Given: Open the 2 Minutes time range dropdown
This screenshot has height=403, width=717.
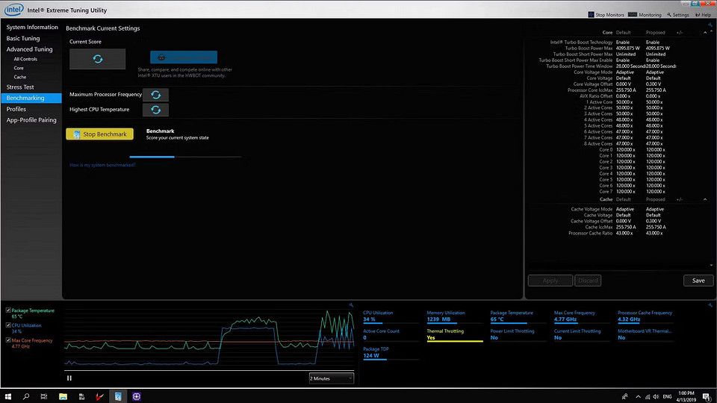Looking at the screenshot, I should pos(332,378).
